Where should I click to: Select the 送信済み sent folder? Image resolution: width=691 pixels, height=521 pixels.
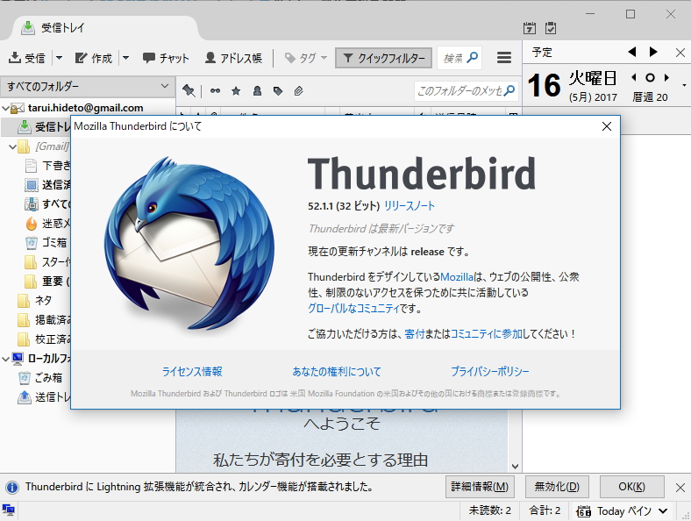[46, 185]
